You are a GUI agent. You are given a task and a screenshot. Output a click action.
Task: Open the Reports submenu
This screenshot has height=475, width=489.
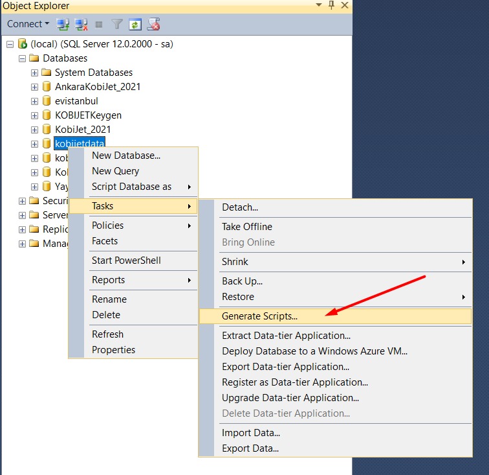133,280
